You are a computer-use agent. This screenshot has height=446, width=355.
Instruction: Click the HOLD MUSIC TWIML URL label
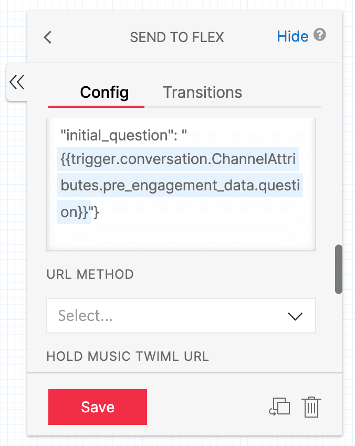[128, 356]
